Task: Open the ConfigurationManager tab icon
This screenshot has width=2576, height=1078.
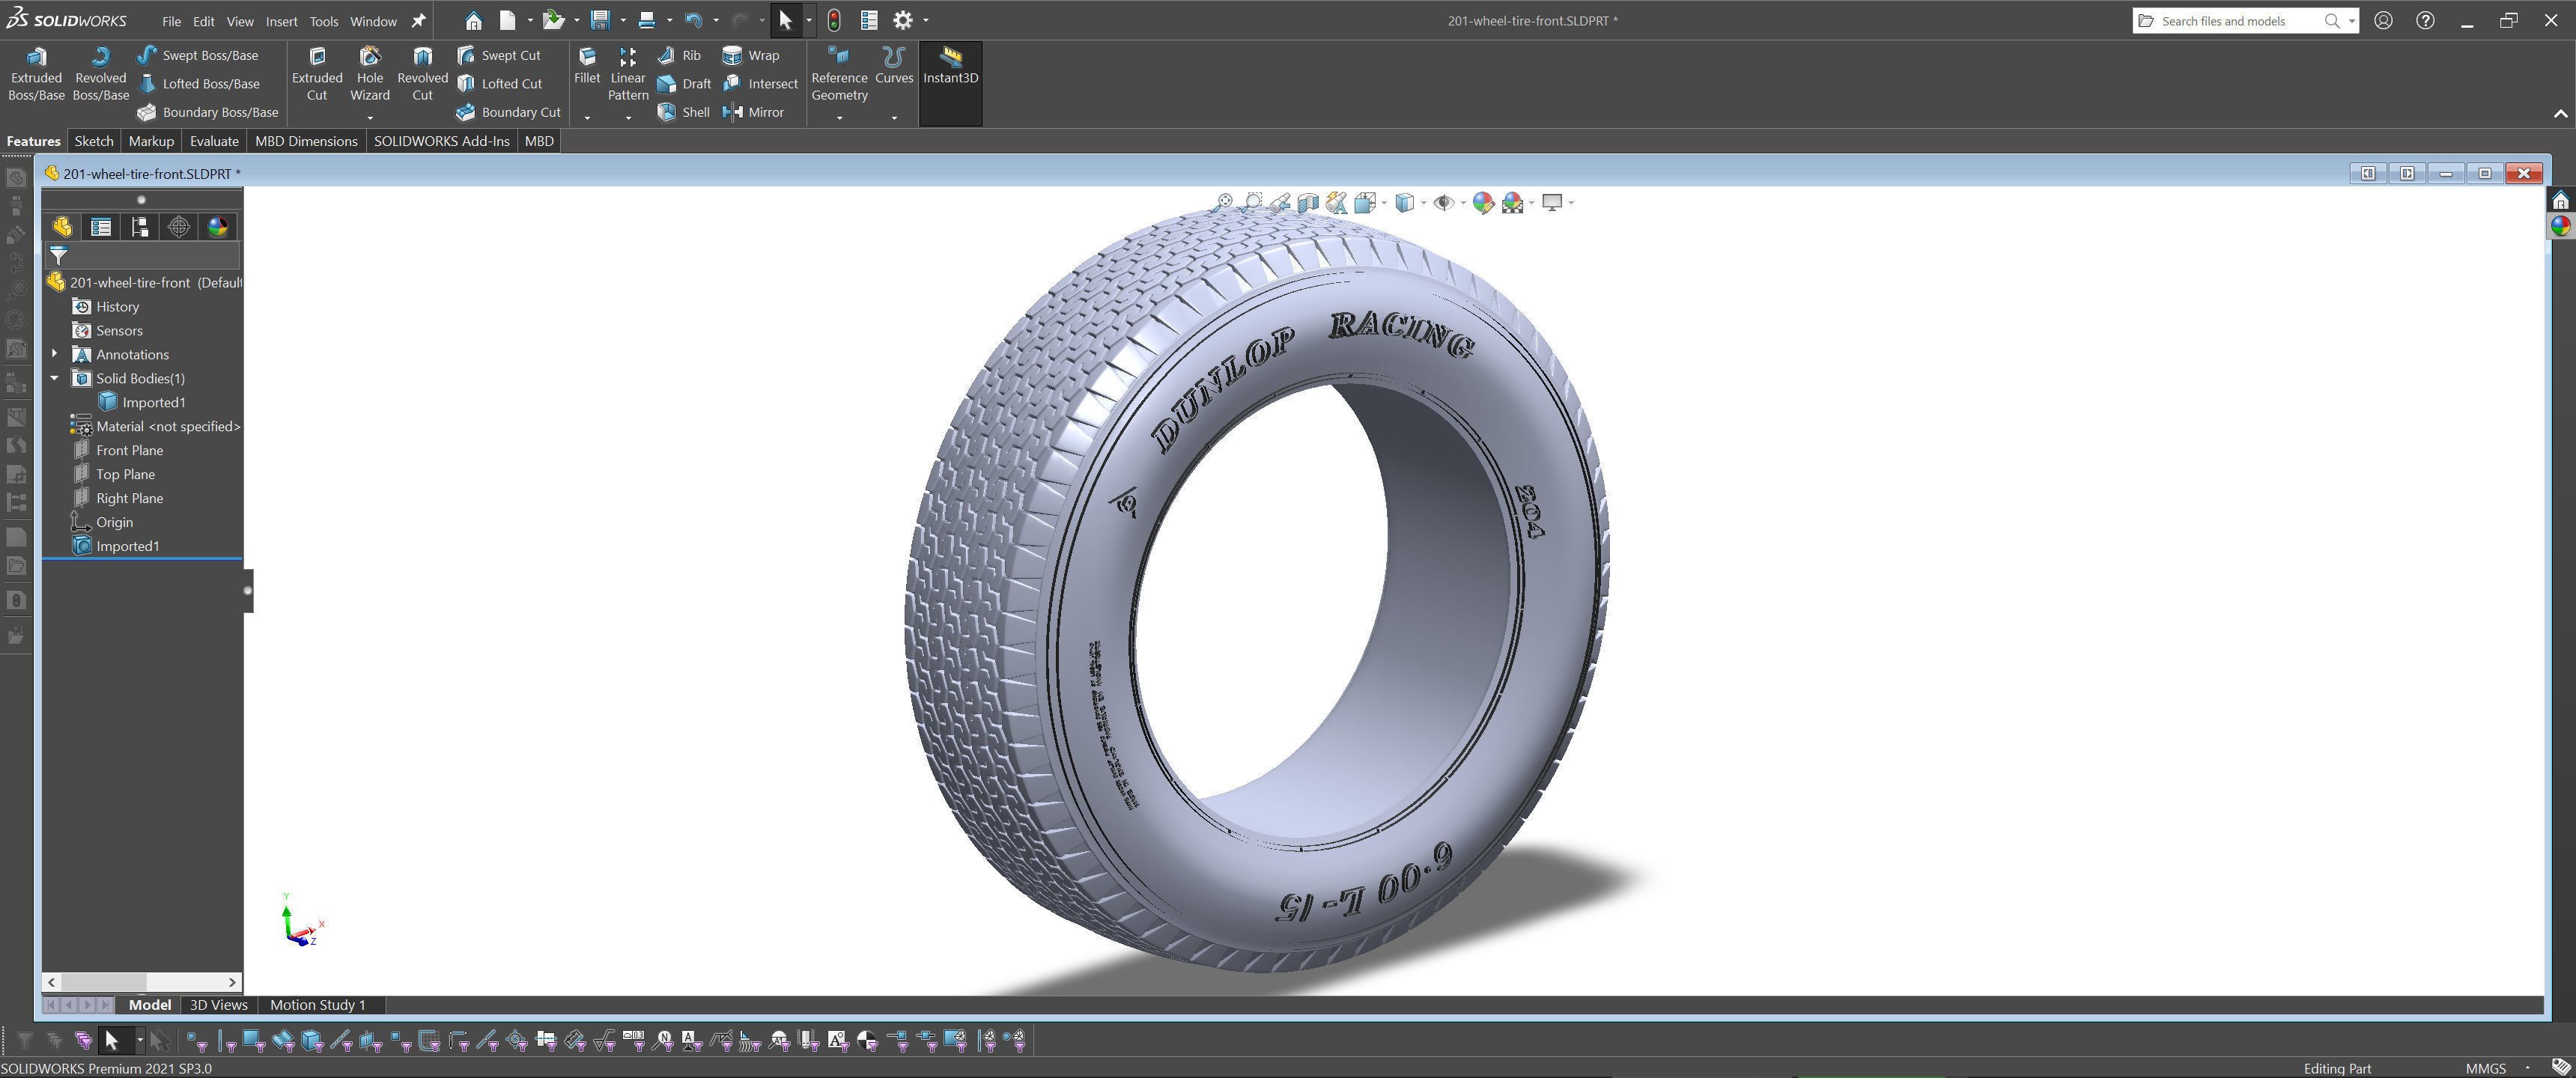Action: 140,227
